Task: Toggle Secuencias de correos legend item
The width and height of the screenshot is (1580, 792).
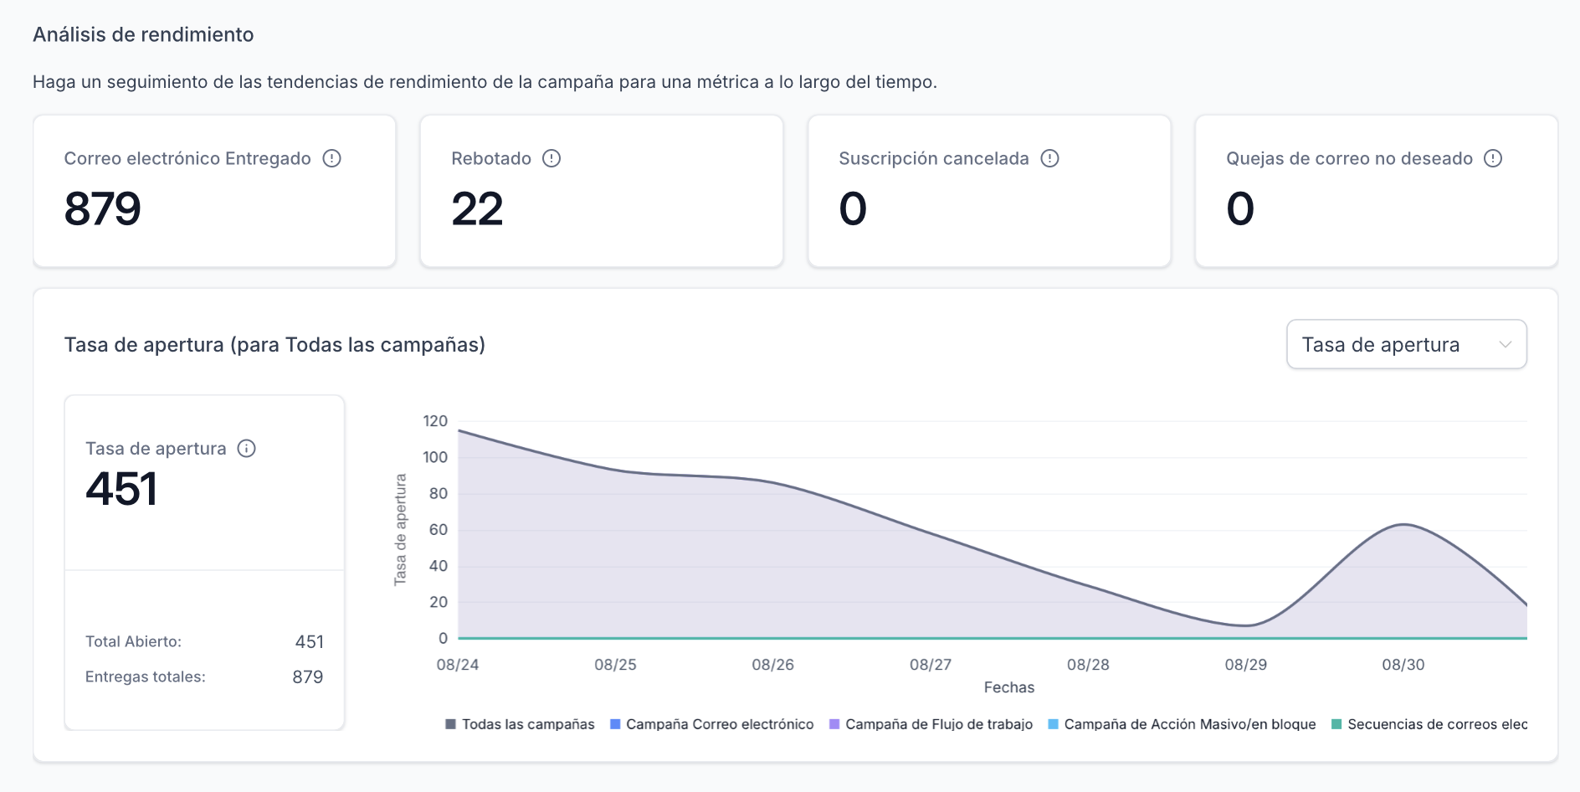Action: (x=1429, y=724)
